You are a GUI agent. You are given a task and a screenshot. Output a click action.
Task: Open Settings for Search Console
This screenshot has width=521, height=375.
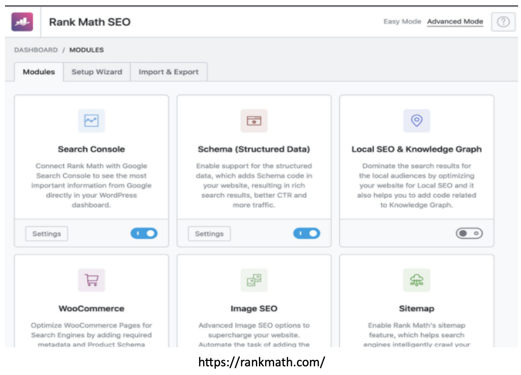tap(47, 234)
